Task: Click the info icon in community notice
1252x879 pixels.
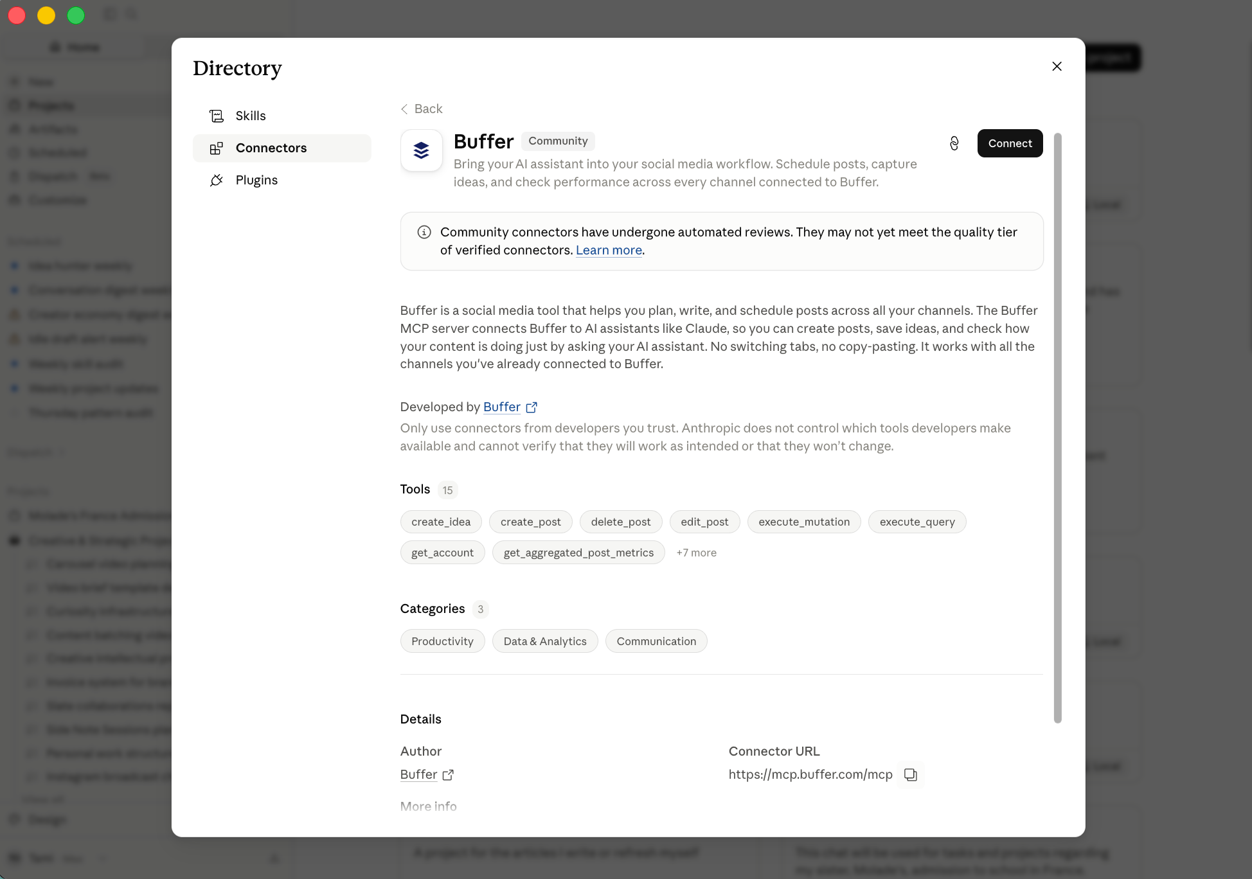Action: tap(424, 232)
